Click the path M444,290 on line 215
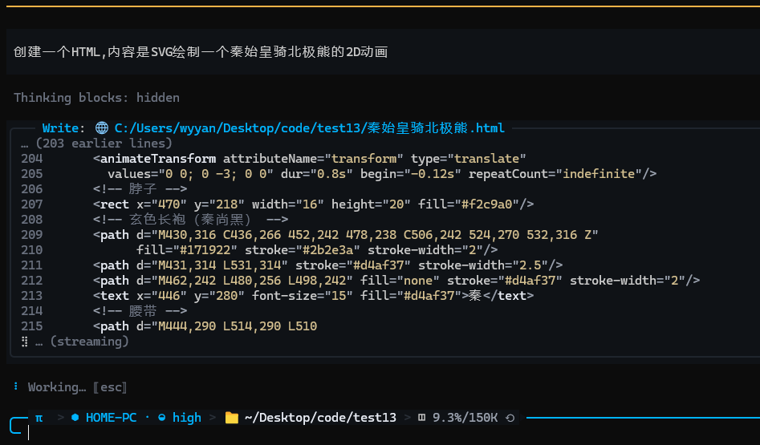The image size is (760, 445). [x=205, y=326]
